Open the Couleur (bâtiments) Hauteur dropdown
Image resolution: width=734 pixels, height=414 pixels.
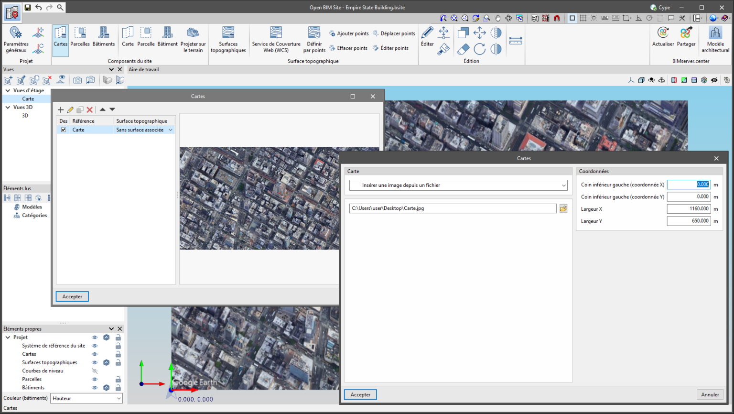pos(86,398)
